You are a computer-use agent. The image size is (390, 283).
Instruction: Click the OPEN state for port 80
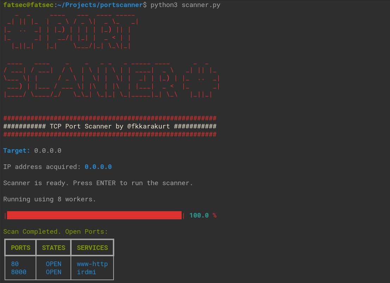53,264
